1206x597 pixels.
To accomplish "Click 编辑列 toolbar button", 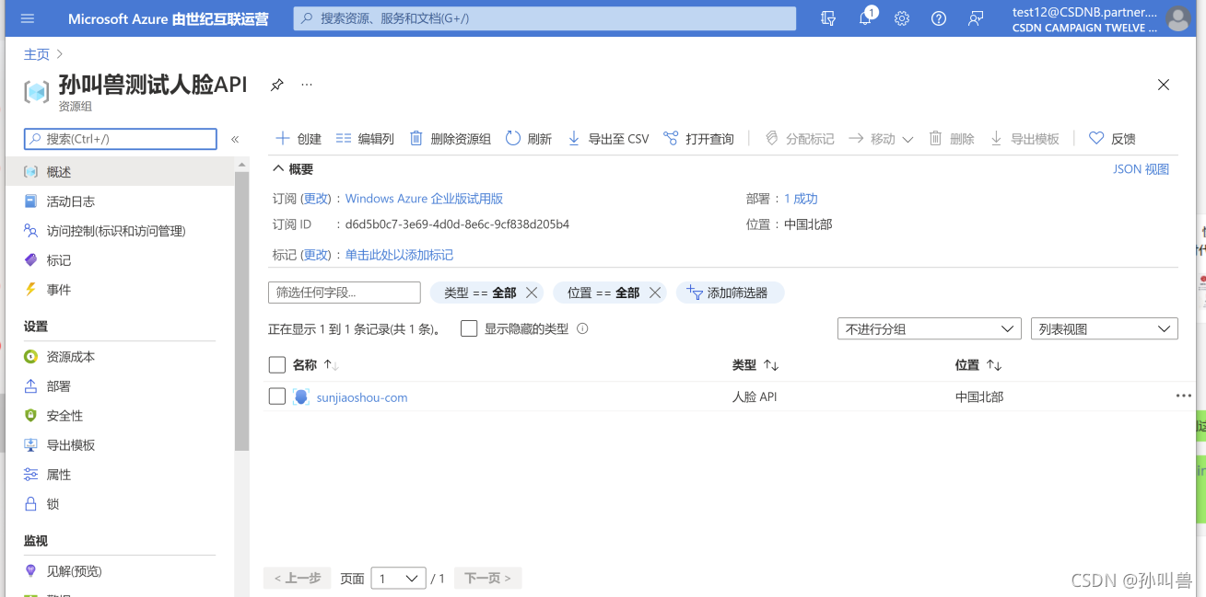I will [x=365, y=139].
